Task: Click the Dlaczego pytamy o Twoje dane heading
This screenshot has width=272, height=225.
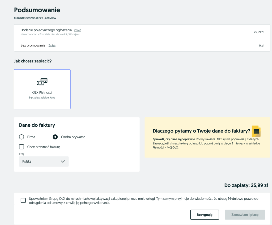Action: click(x=201, y=131)
